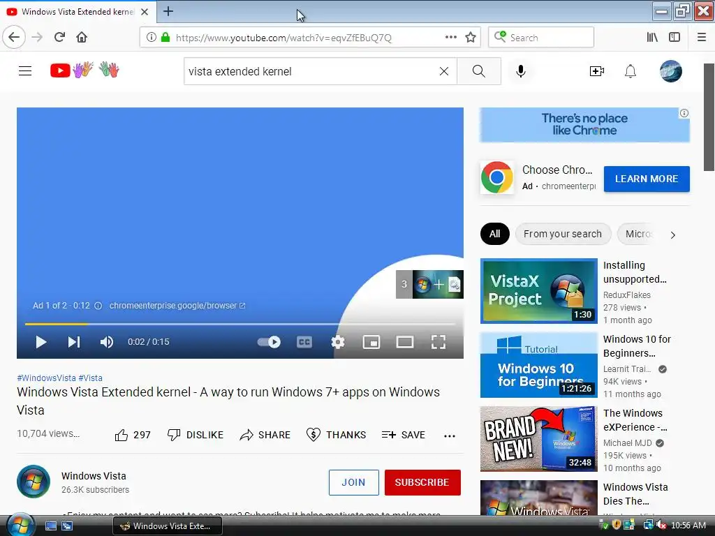
Task: Seek on the video progress bar
Action: (x=240, y=324)
